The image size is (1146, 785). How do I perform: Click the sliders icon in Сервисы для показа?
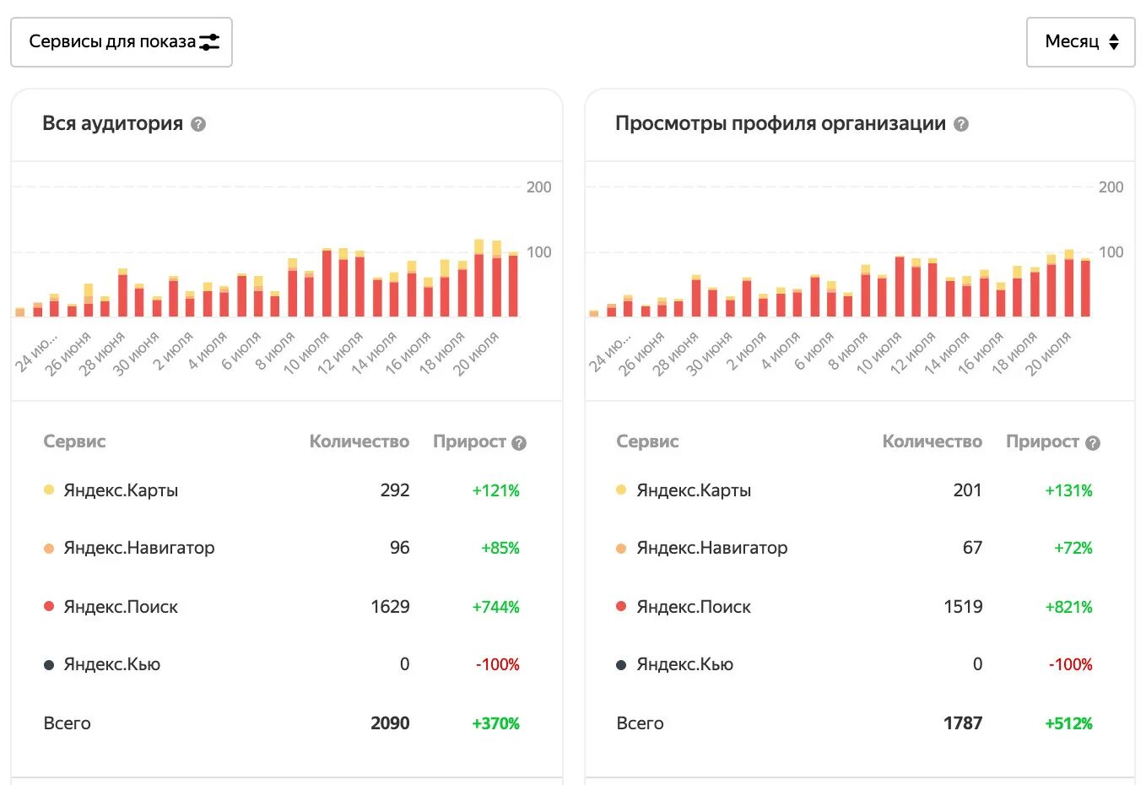click(x=209, y=42)
